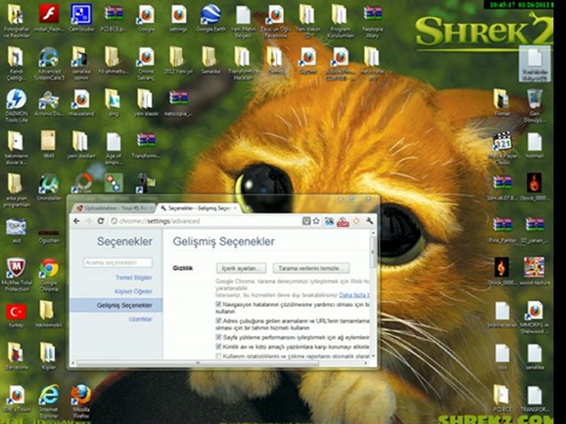Screen dimensions: 566x424
Task: Click the square icon left of bookmark star
Action: click(306, 221)
